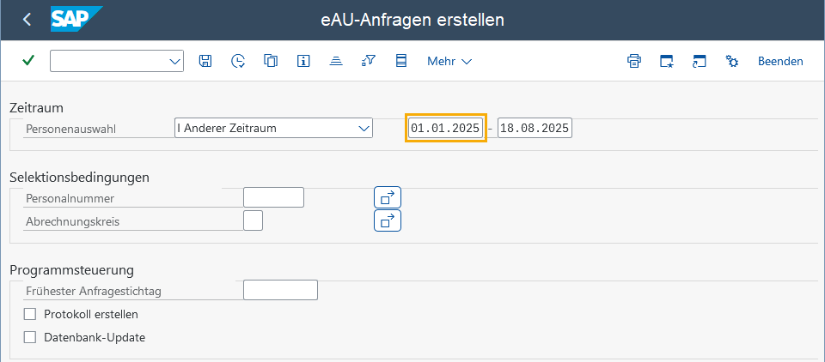The width and height of the screenshot is (825, 362).
Task: Click the dynamic selections filter icon
Action: pos(369,61)
